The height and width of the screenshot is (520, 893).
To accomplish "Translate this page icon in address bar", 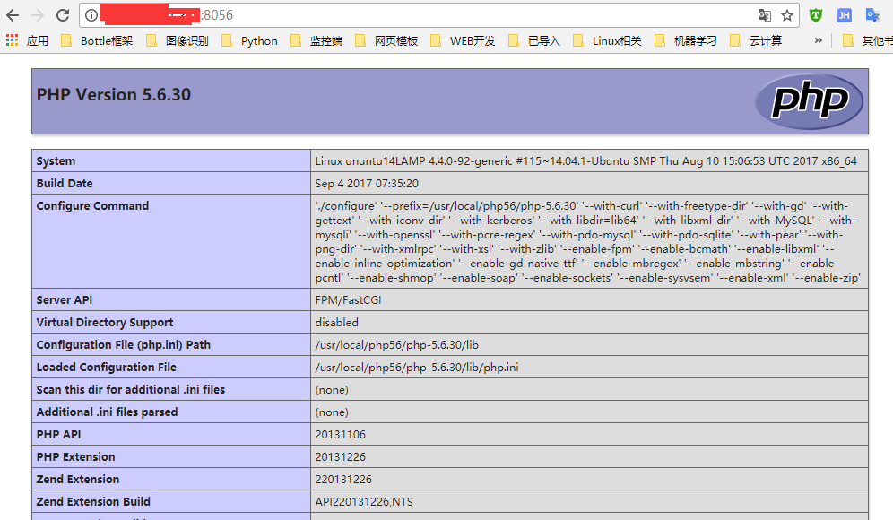I will pyautogui.click(x=764, y=15).
